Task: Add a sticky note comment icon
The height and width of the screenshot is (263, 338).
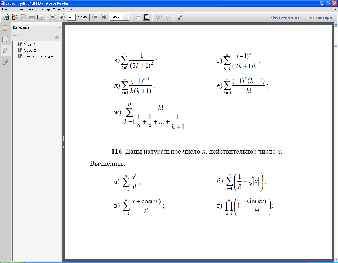Action: coord(159,17)
